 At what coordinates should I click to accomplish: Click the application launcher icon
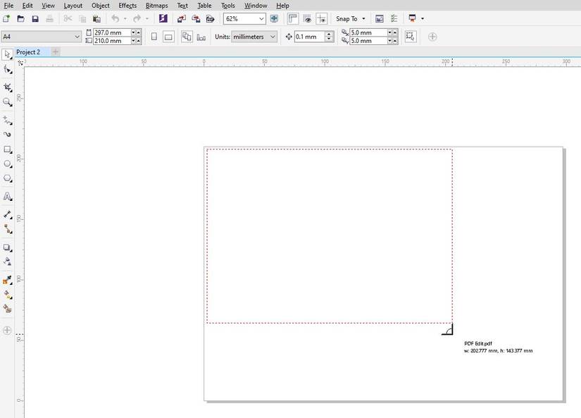click(412, 18)
